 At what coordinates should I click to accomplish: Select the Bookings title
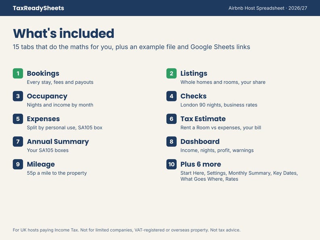(43, 73)
